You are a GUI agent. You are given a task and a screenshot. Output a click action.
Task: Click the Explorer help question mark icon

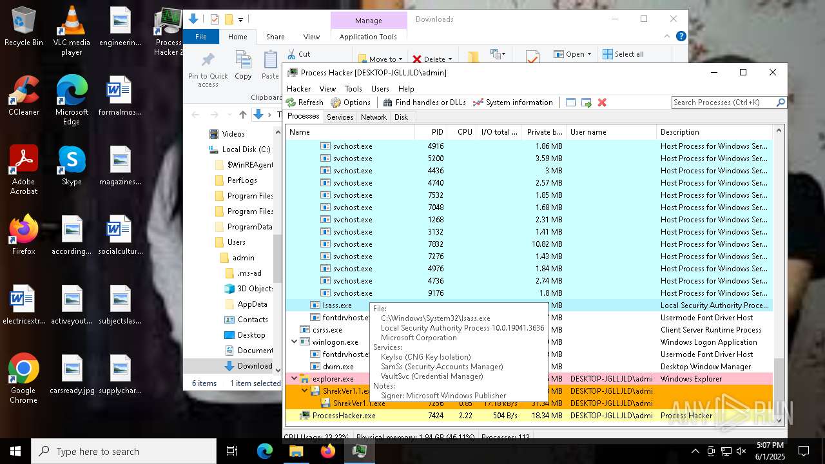(681, 36)
